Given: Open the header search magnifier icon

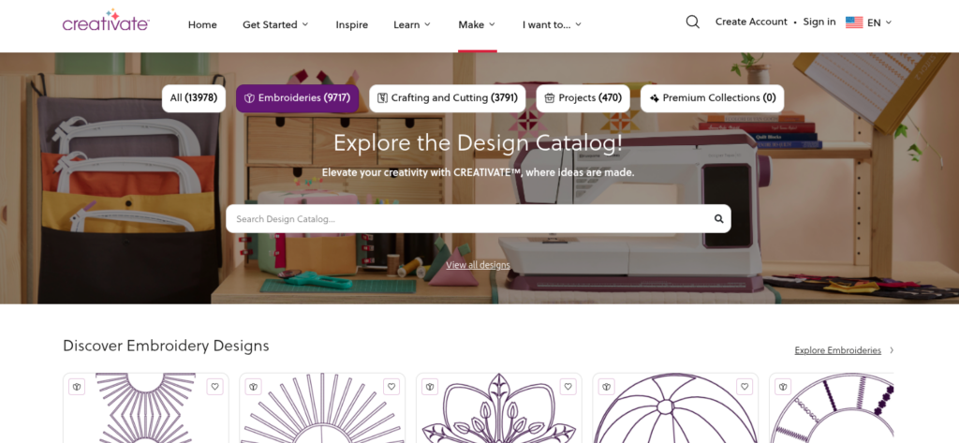Looking at the screenshot, I should pos(692,22).
